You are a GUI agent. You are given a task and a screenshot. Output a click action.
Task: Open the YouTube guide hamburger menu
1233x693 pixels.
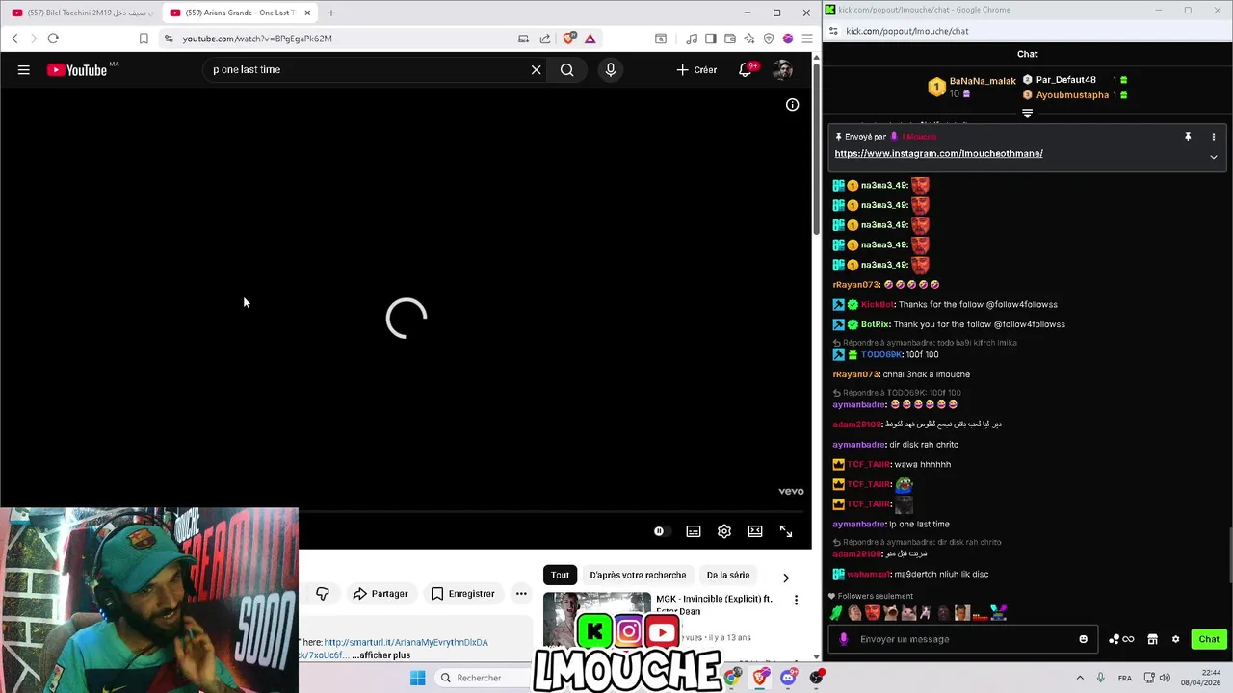(24, 69)
